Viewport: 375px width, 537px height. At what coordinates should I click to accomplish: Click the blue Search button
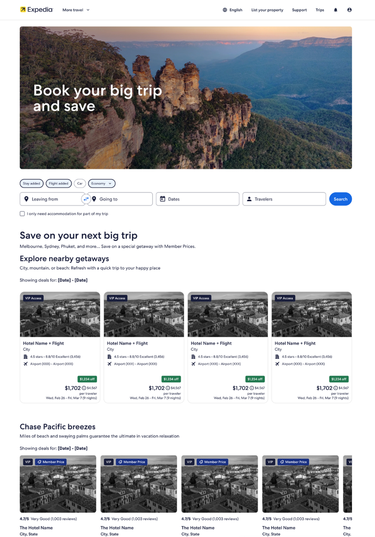pos(341,199)
